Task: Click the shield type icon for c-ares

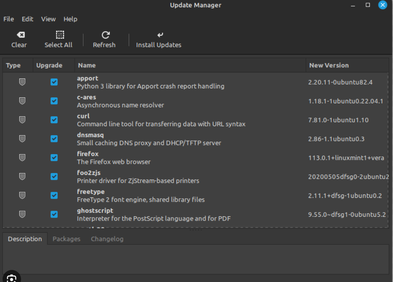Action: (22, 101)
